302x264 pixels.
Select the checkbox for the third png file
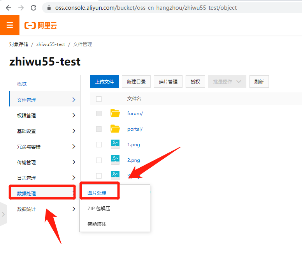99,176
